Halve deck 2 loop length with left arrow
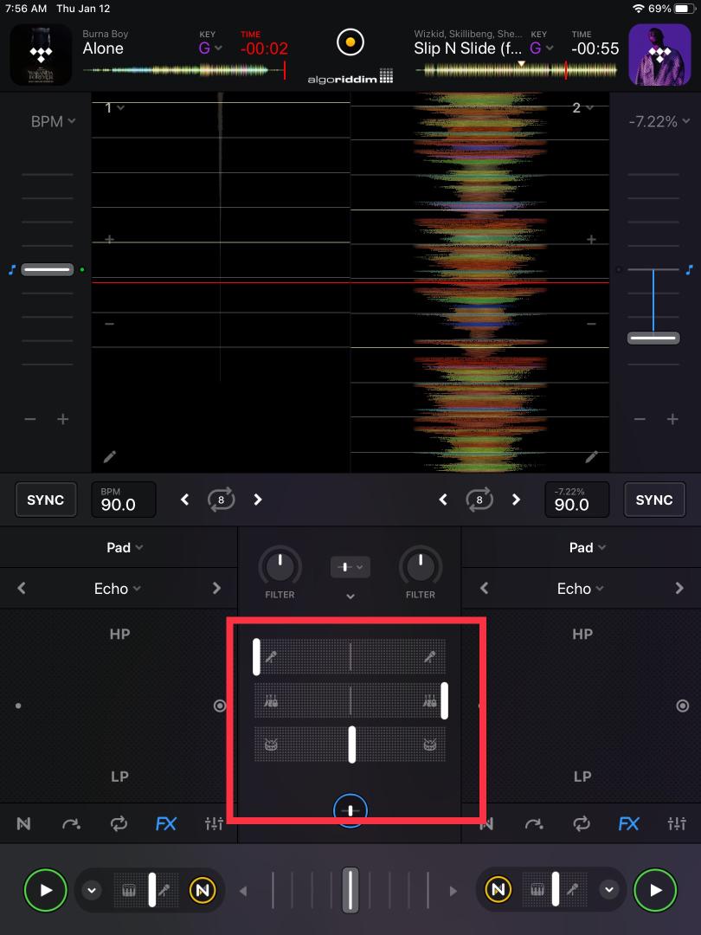Viewport: 701px width, 935px height. pos(443,500)
